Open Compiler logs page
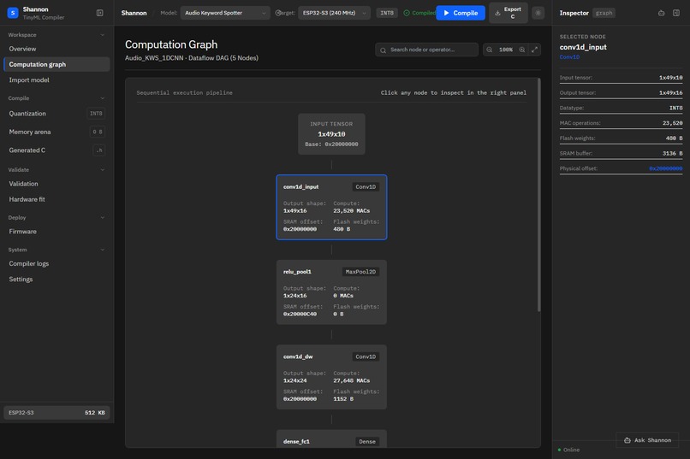The width and height of the screenshot is (690, 459). tap(57, 263)
